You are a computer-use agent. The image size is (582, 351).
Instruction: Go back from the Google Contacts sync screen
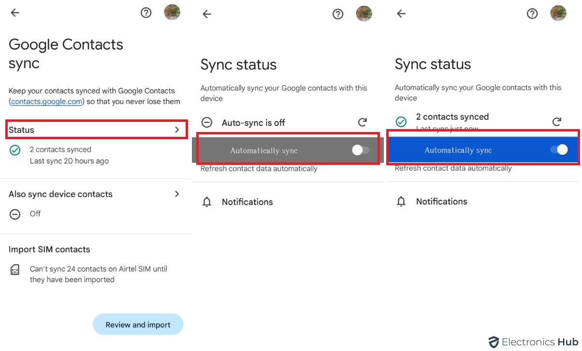(x=15, y=13)
